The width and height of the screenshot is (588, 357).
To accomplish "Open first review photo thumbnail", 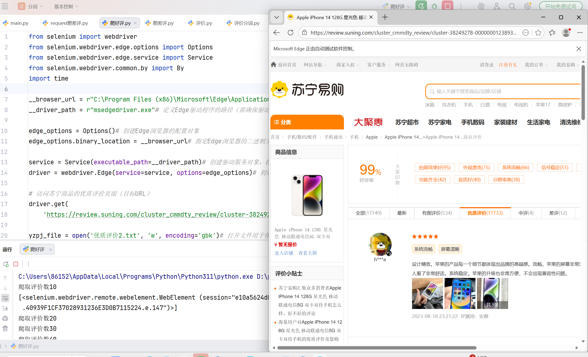I will point(428,293).
